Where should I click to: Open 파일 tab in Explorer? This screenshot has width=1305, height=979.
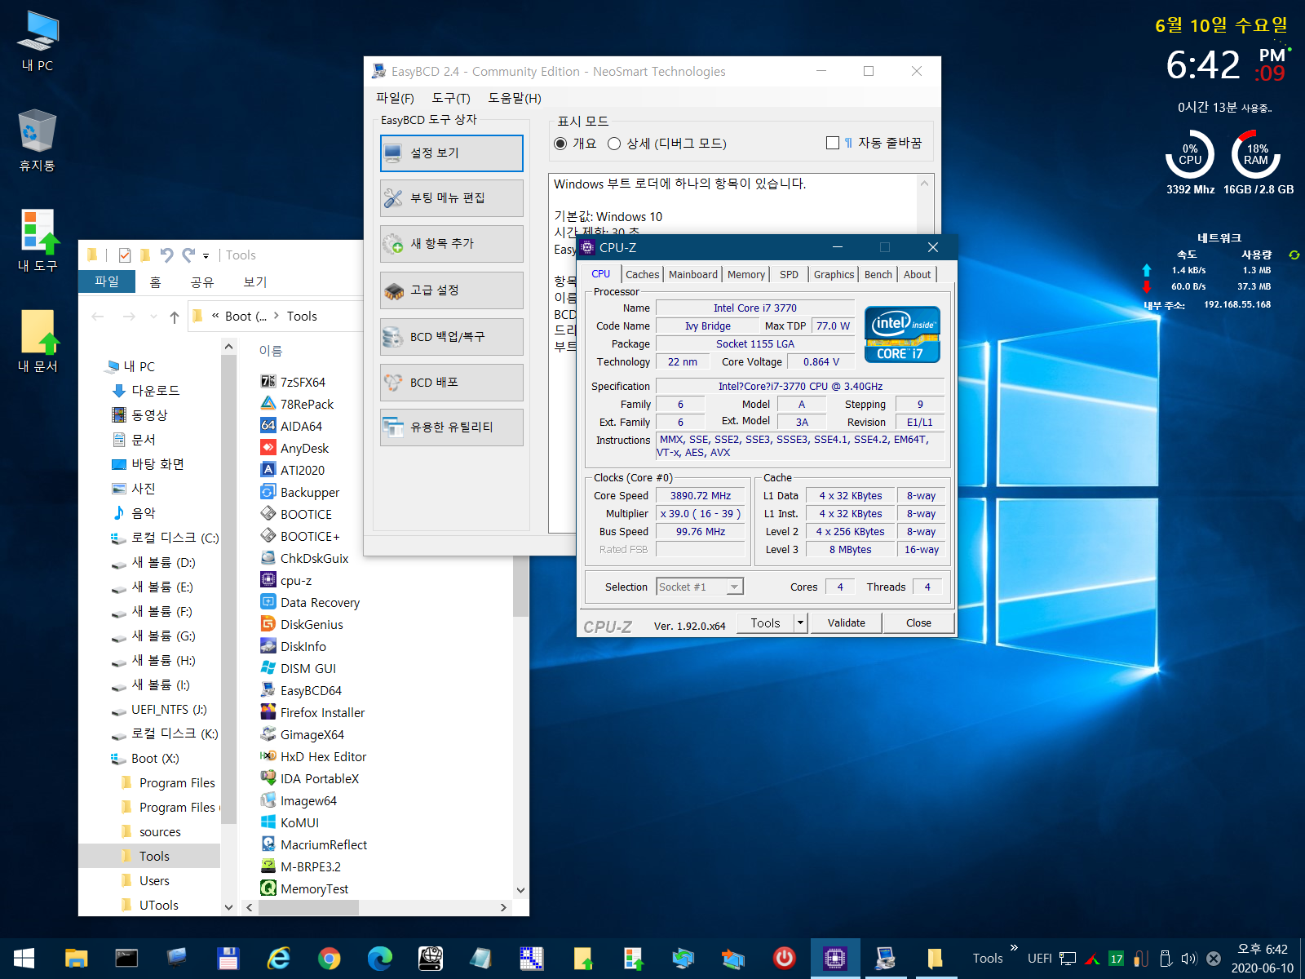[x=107, y=281]
